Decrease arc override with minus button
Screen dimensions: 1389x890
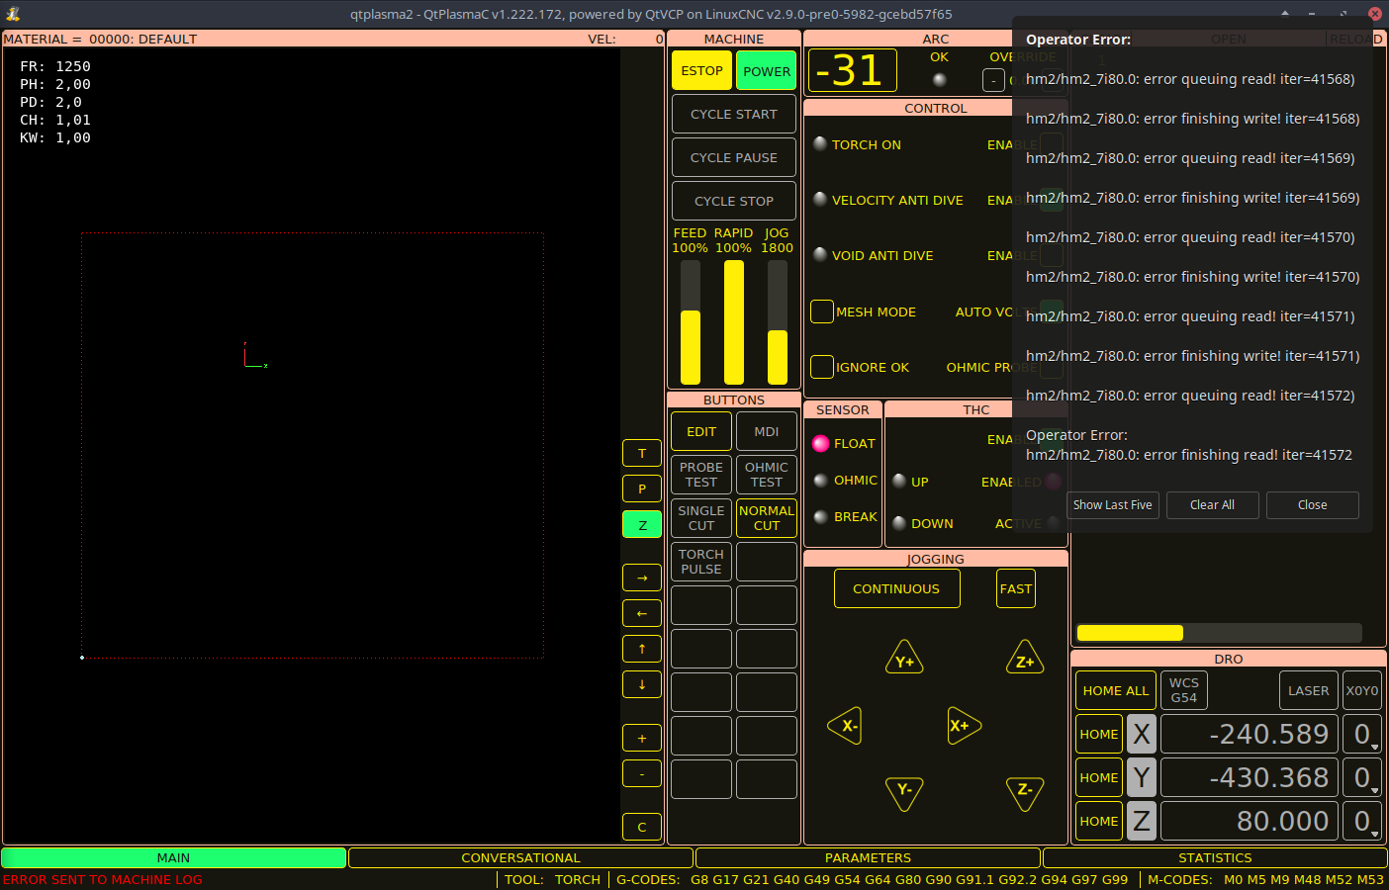[x=993, y=80]
